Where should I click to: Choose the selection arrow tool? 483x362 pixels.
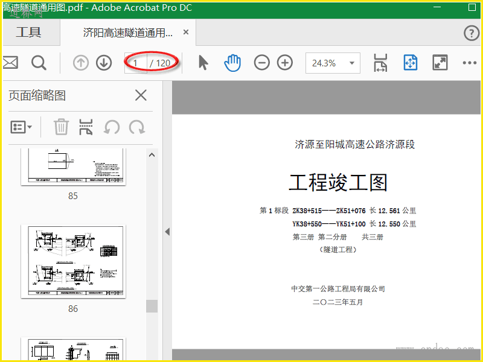[x=203, y=63]
